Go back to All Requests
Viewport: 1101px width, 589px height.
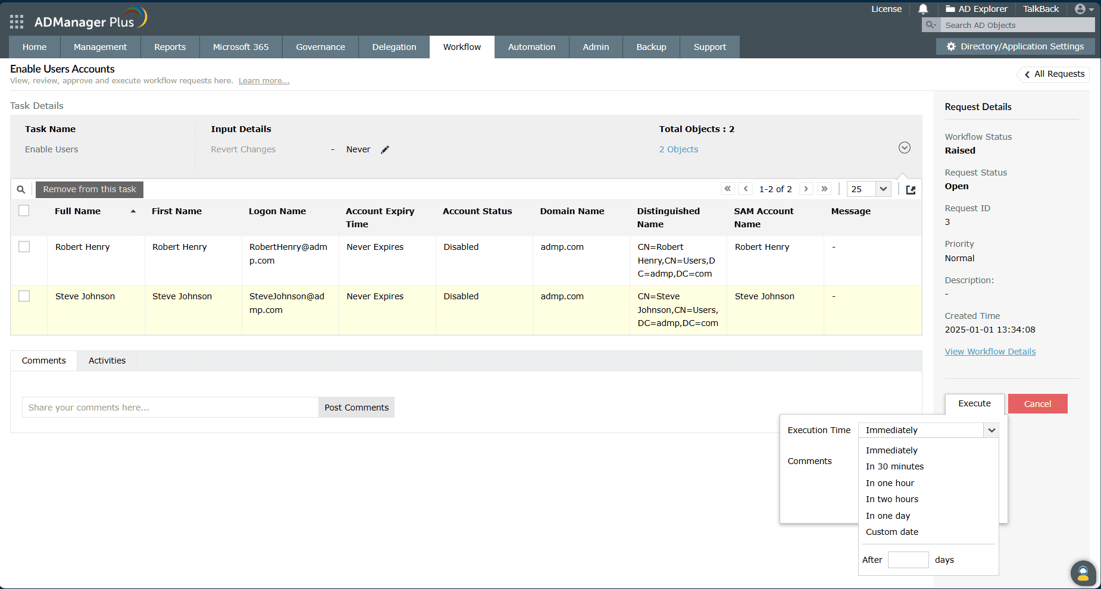(1054, 74)
